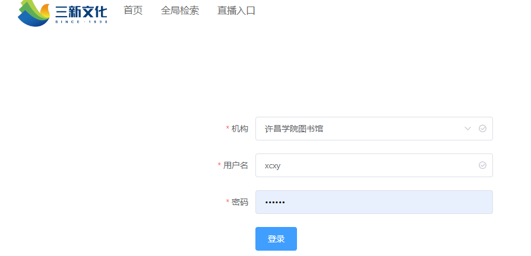Open the 直播入口 navigation link
This screenshot has height=256, width=531.
coord(236,10)
